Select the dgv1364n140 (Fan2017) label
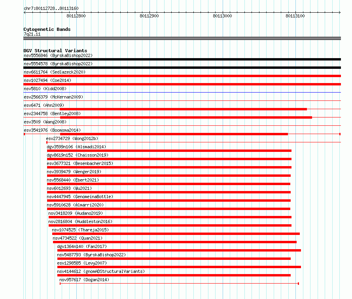 click(x=82, y=246)
